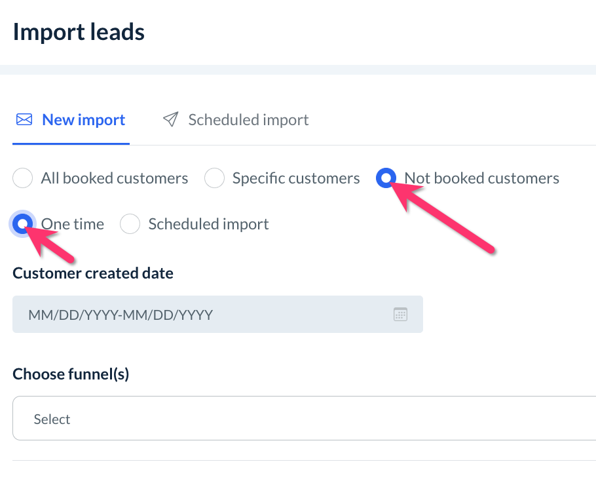Select the All booked customers radio button

(23, 178)
